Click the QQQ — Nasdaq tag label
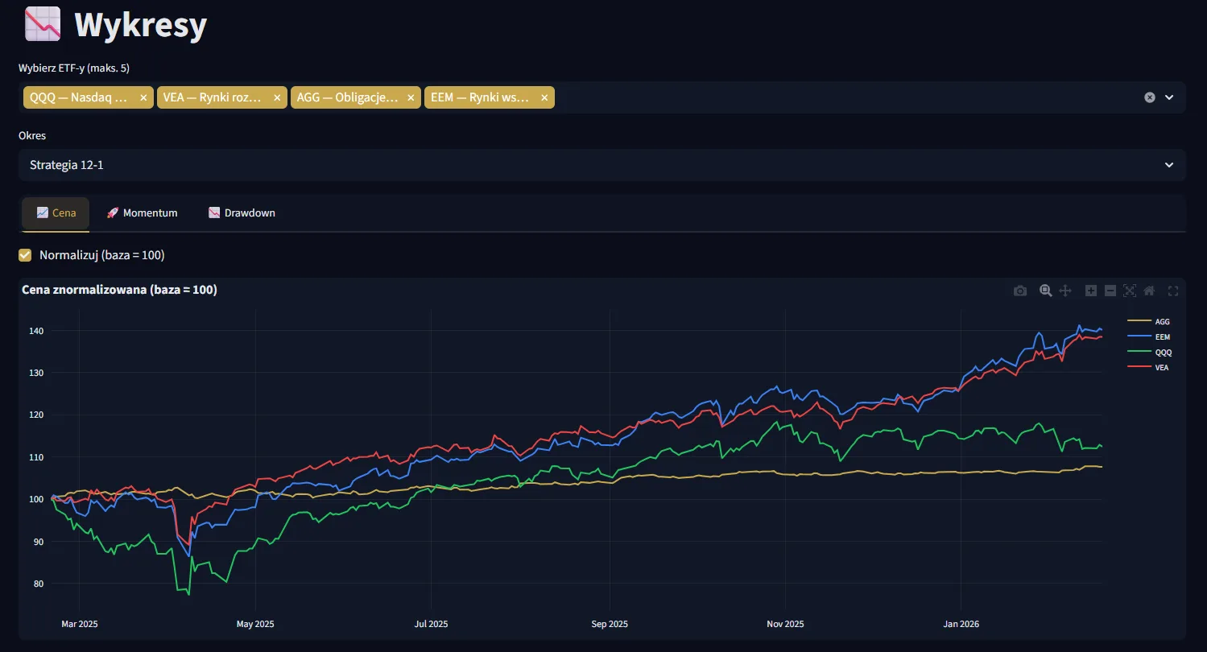Screen dimensions: 1207x652 79,97
